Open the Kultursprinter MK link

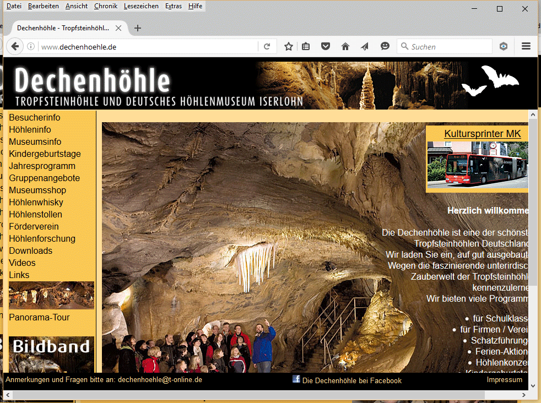click(x=483, y=133)
